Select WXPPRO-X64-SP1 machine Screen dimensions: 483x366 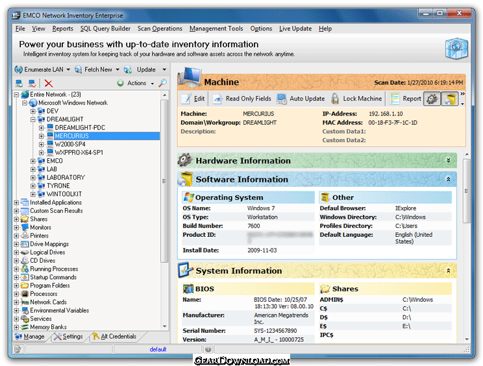click(x=79, y=152)
